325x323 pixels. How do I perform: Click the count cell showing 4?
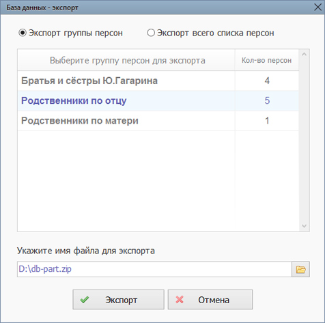pos(267,81)
